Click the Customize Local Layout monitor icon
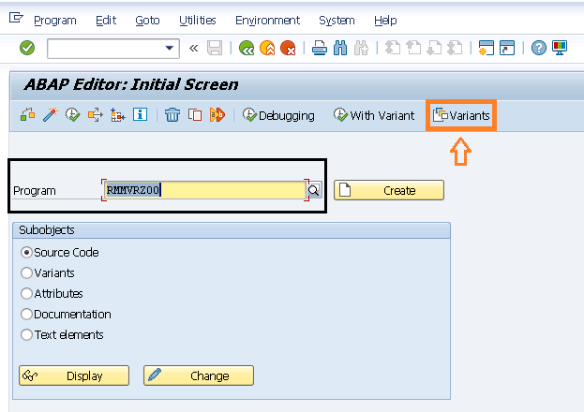Image resolution: width=584 pixels, height=412 pixels. point(560,48)
